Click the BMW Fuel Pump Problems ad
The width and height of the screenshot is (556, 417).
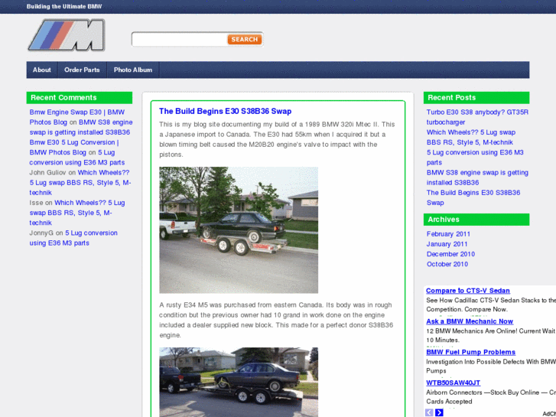pyautogui.click(x=470, y=352)
